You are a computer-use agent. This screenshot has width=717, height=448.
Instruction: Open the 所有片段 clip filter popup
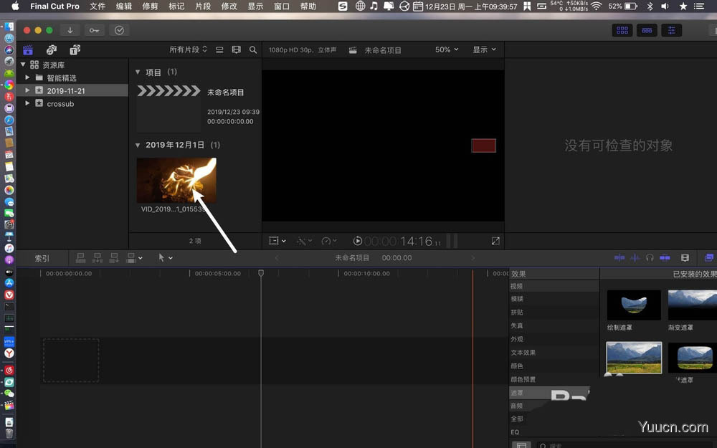coord(189,49)
